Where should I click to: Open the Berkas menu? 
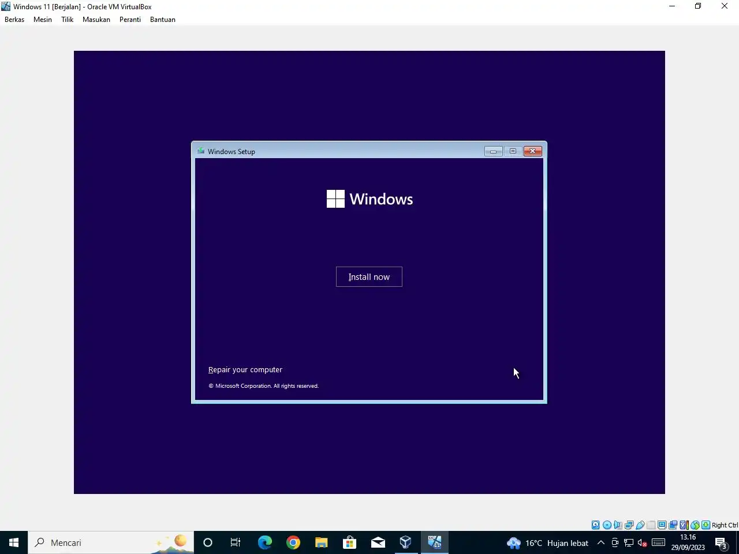tap(14, 20)
